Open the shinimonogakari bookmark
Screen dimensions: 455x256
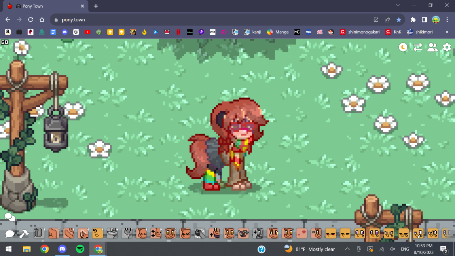tap(359, 32)
